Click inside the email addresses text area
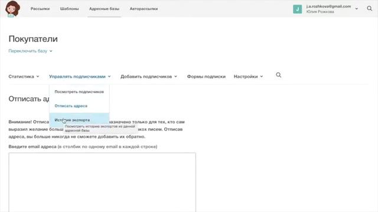 102,182
